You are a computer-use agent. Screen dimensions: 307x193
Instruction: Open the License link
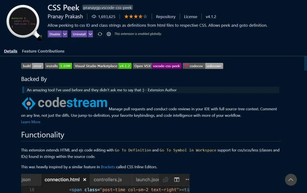(190, 16)
